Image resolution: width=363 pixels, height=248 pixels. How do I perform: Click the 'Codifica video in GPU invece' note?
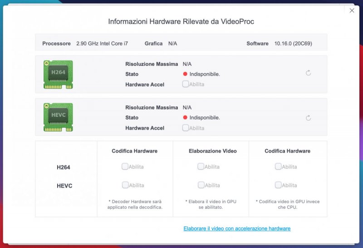(x=288, y=204)
